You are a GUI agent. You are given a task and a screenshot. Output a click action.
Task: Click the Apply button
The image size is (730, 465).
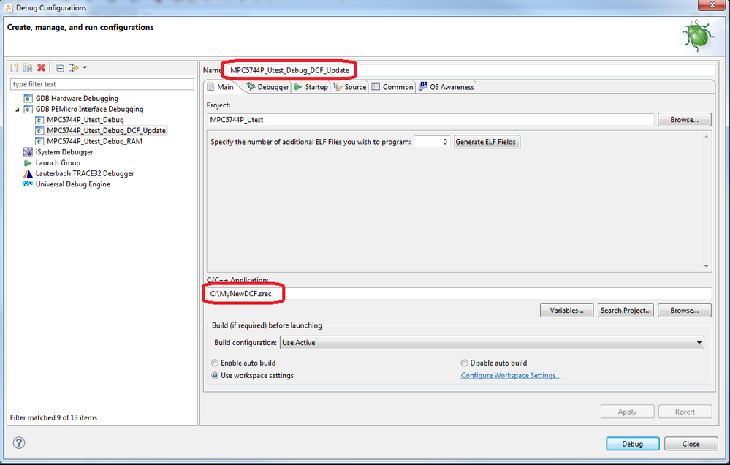tap(627, 412)
